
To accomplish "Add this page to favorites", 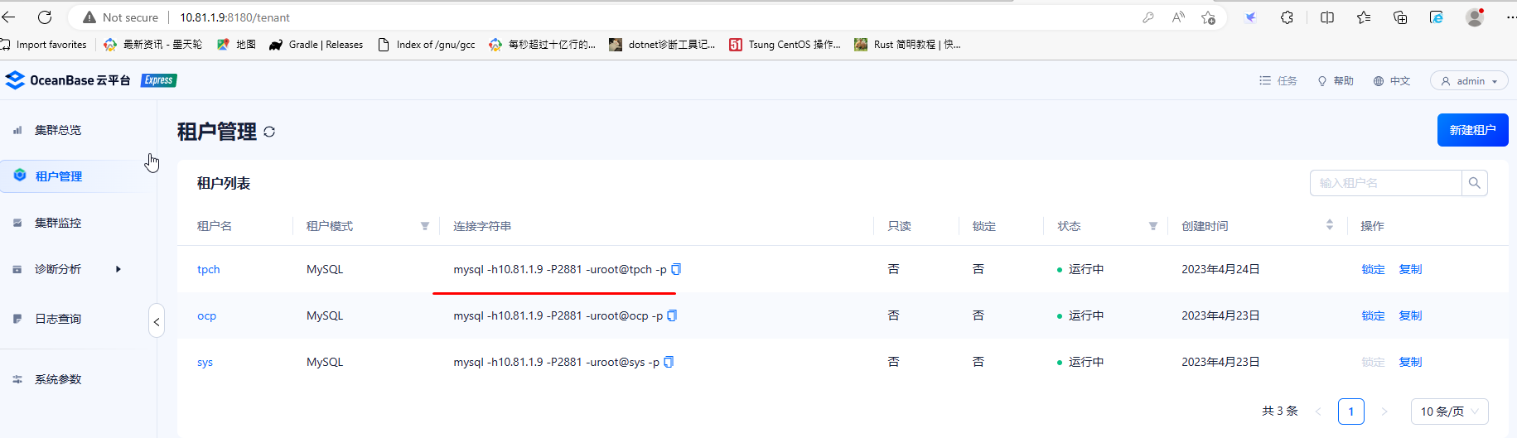I will [x=1209, y=17].
